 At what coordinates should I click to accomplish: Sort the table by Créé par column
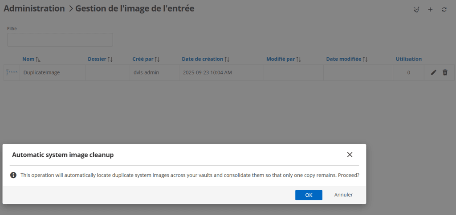[146, 59]
